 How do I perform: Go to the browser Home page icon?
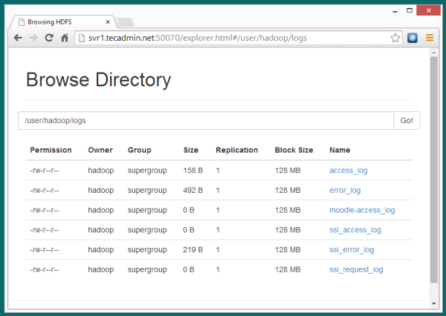(65, 37)
